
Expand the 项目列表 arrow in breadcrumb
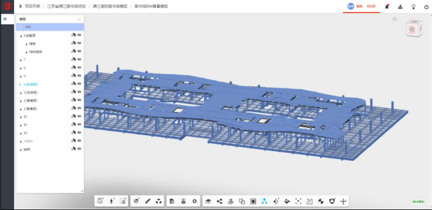coord(21,6)
